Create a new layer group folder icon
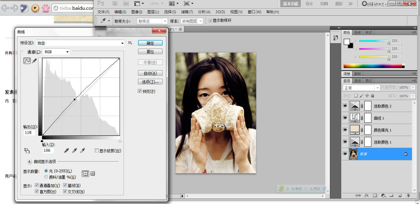The height and width of the screenshot is (204, 420). pos(391,195)
